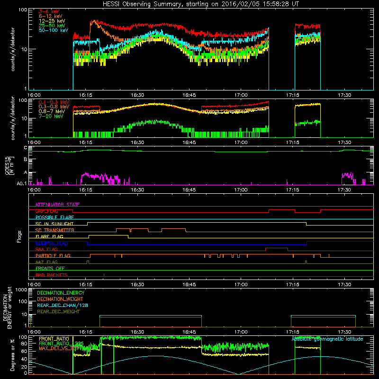Select the FLARE_FLAG label
Viewport: 379px width, 379px height.
(x=49, y=236)
